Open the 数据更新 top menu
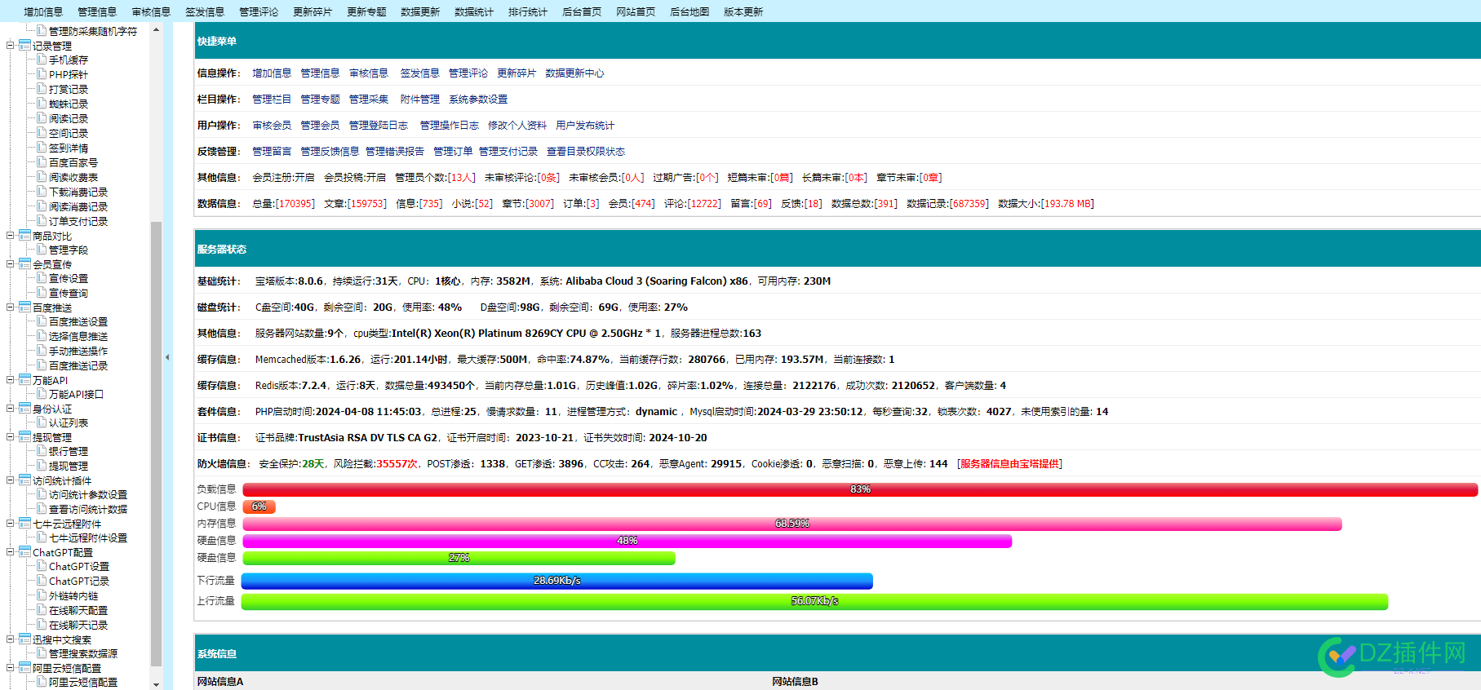Viewport: 1481px width, 690px height. 420,11
